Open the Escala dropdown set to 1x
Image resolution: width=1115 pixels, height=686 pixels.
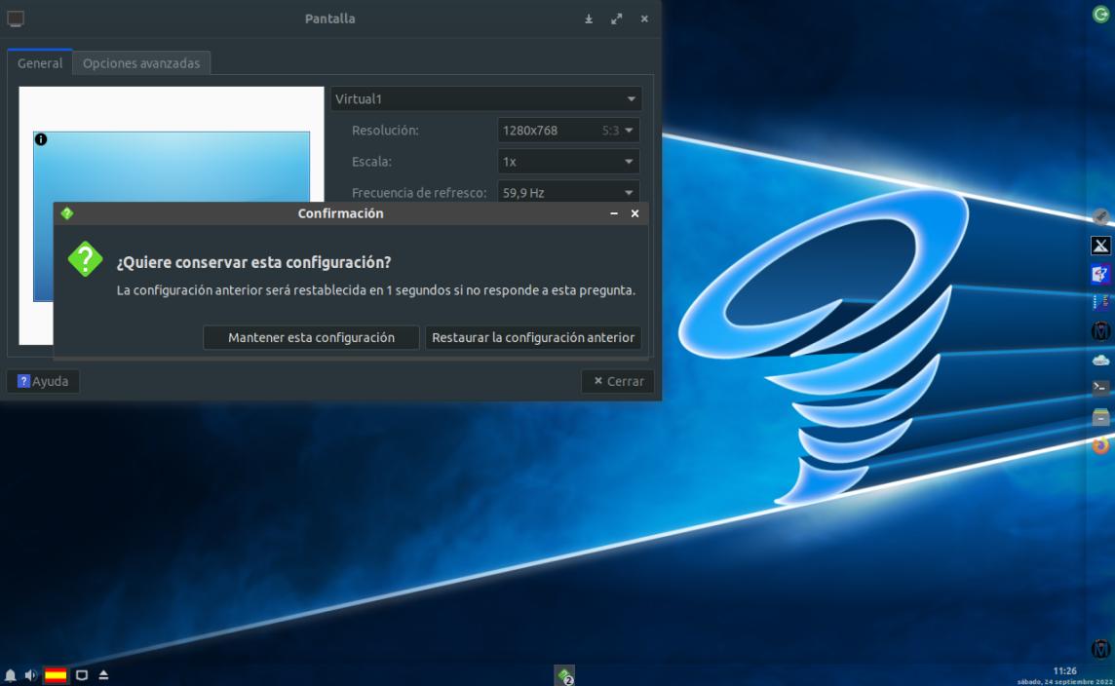pos(567,162)
